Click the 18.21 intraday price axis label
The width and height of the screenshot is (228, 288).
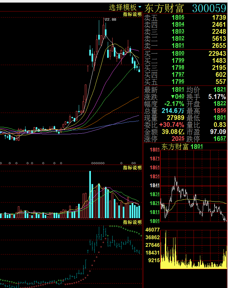[155, 203]
